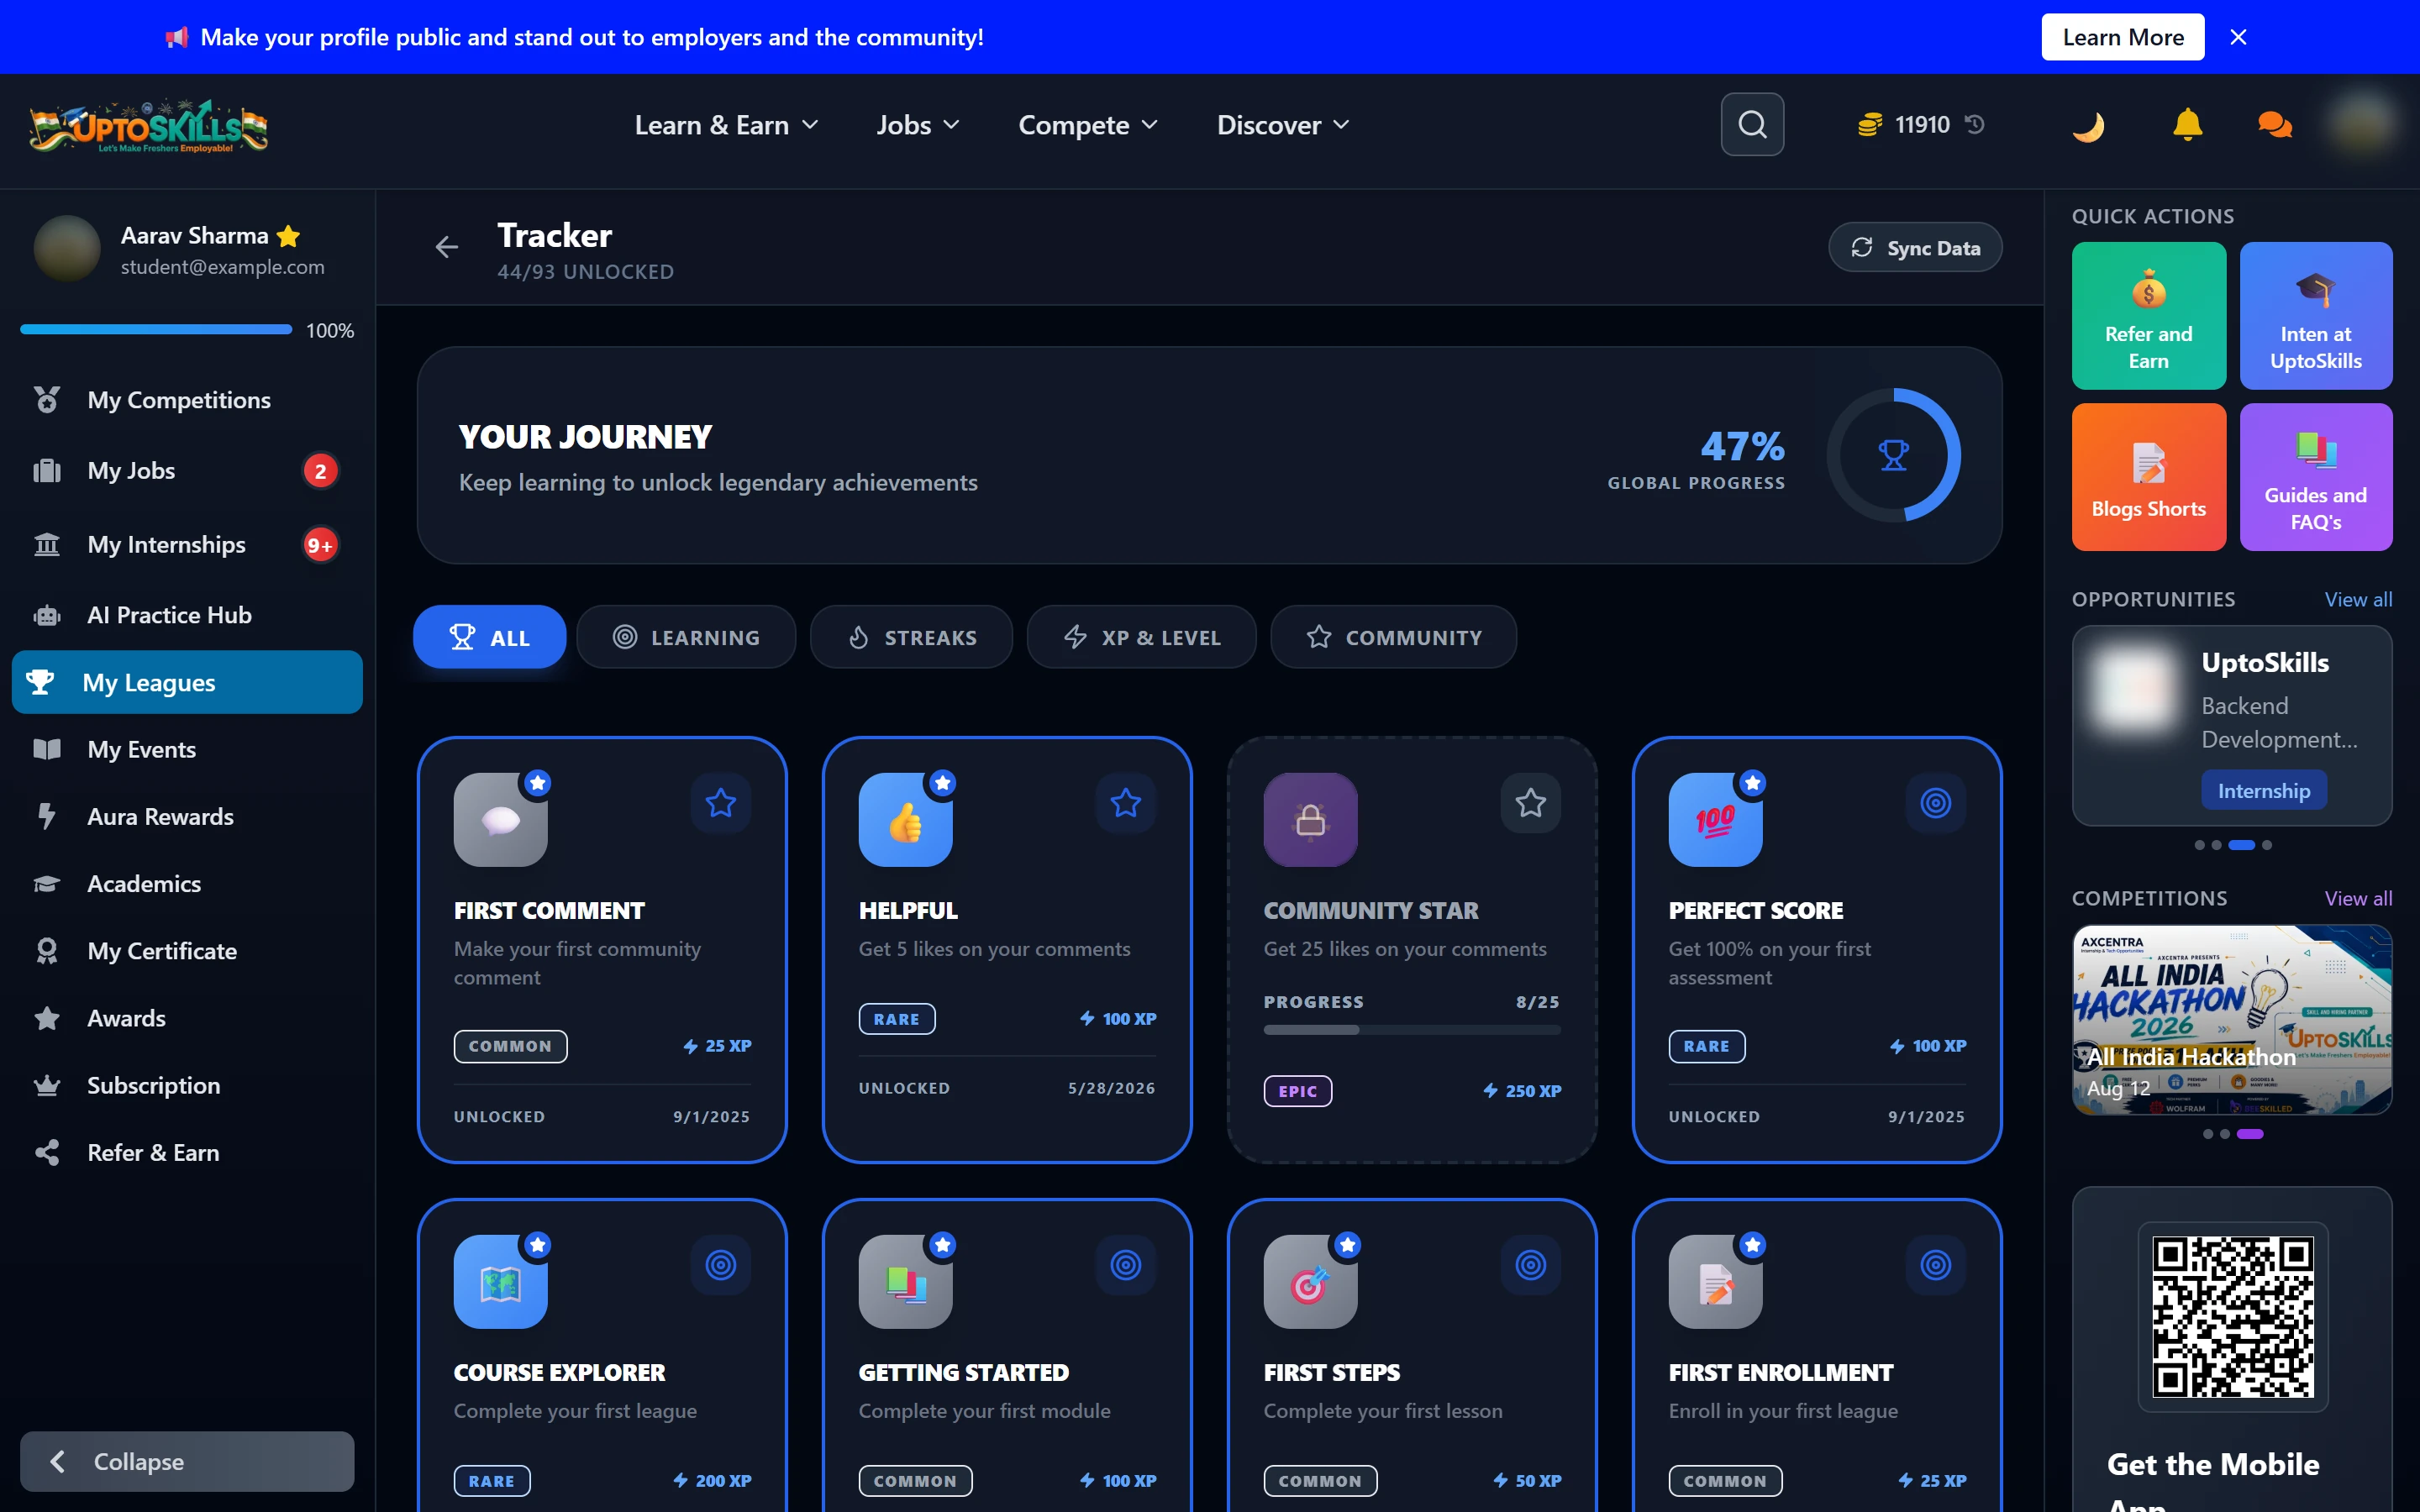Click the mobile app QR code

[x=2232, y=1316]
